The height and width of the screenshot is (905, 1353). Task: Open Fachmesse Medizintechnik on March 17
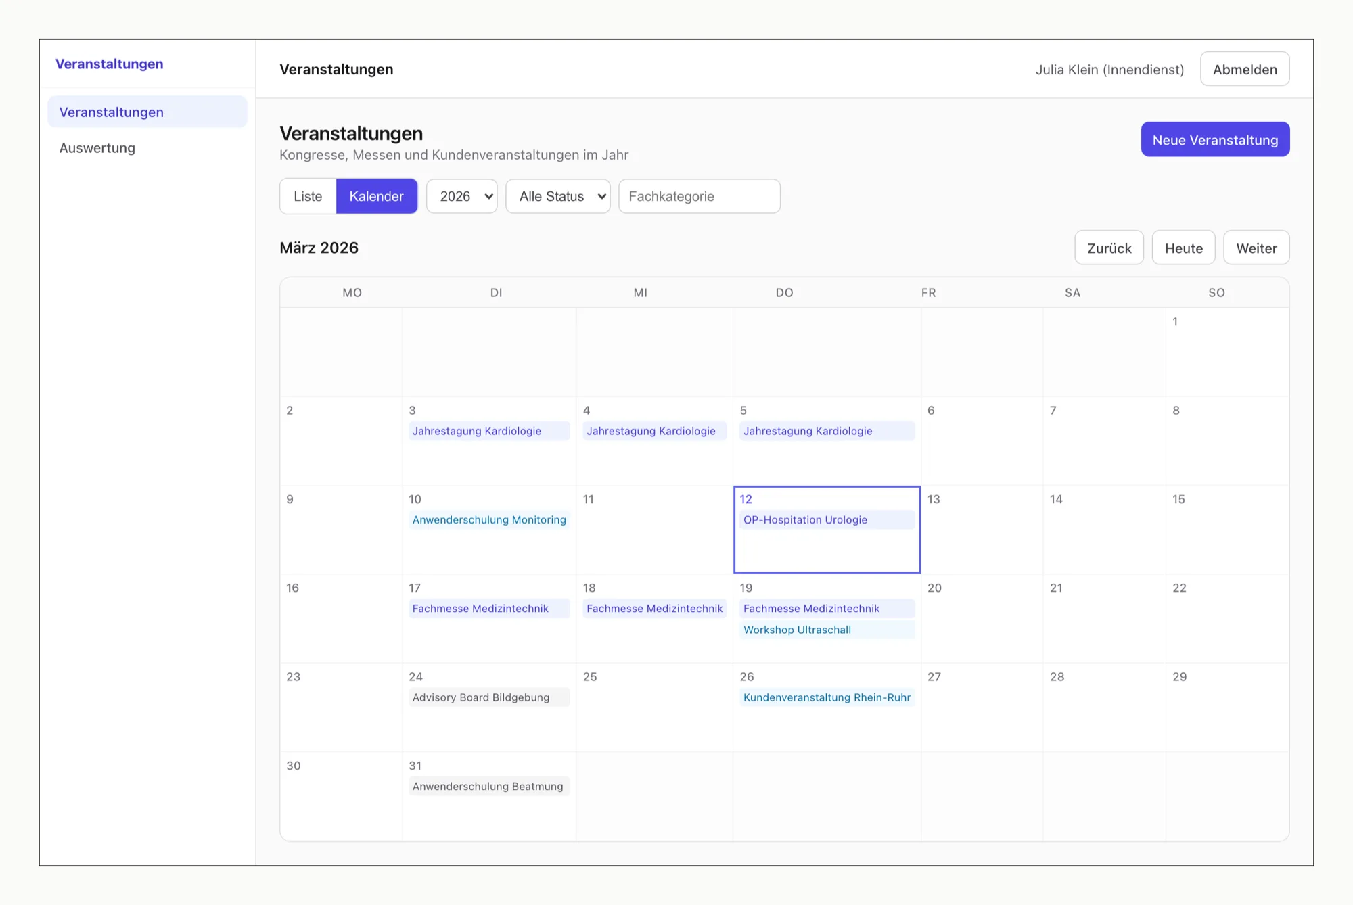(x=489, y=608)
